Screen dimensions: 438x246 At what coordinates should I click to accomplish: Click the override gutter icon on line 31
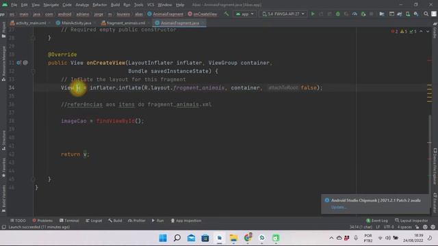coord(18,63)
